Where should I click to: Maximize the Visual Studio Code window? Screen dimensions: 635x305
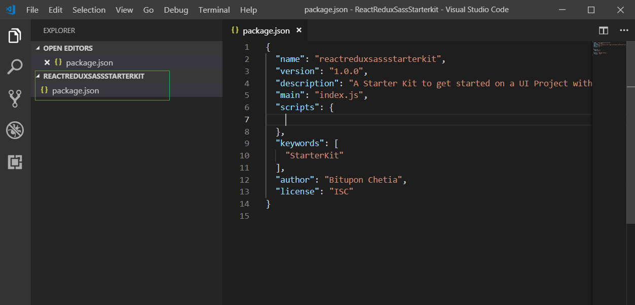click(x=591, y=10)
